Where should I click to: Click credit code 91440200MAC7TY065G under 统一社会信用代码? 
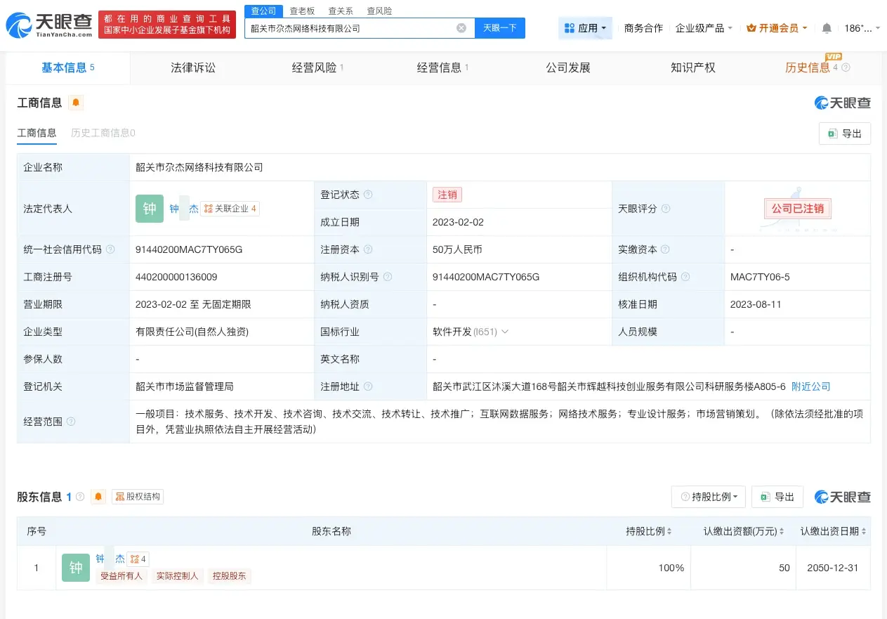coord(189,249)
